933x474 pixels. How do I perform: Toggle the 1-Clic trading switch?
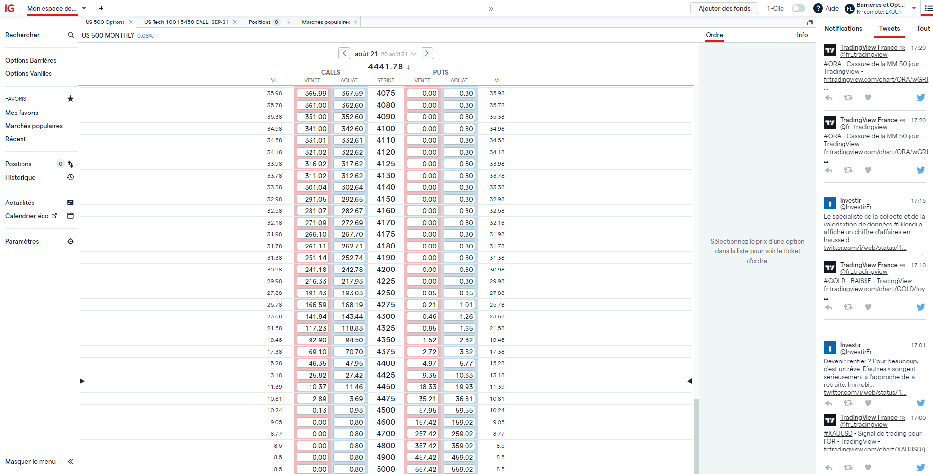798,8
